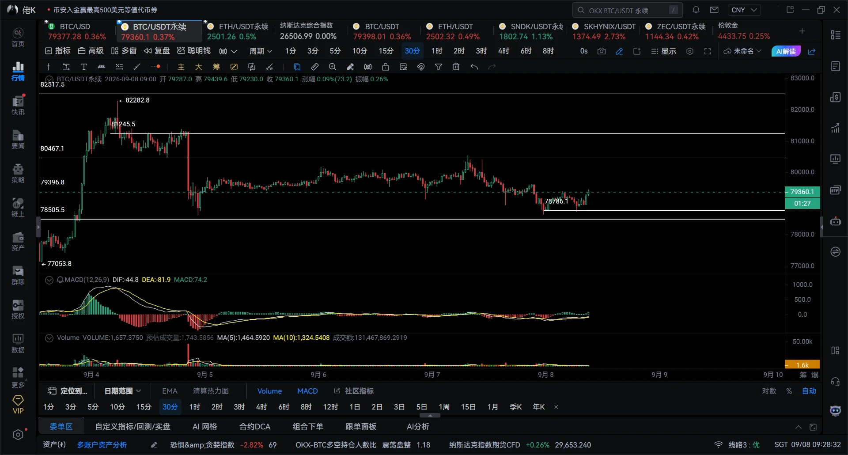
Task: Select the 1周 weekly timeframe
Action: [444, 407]
